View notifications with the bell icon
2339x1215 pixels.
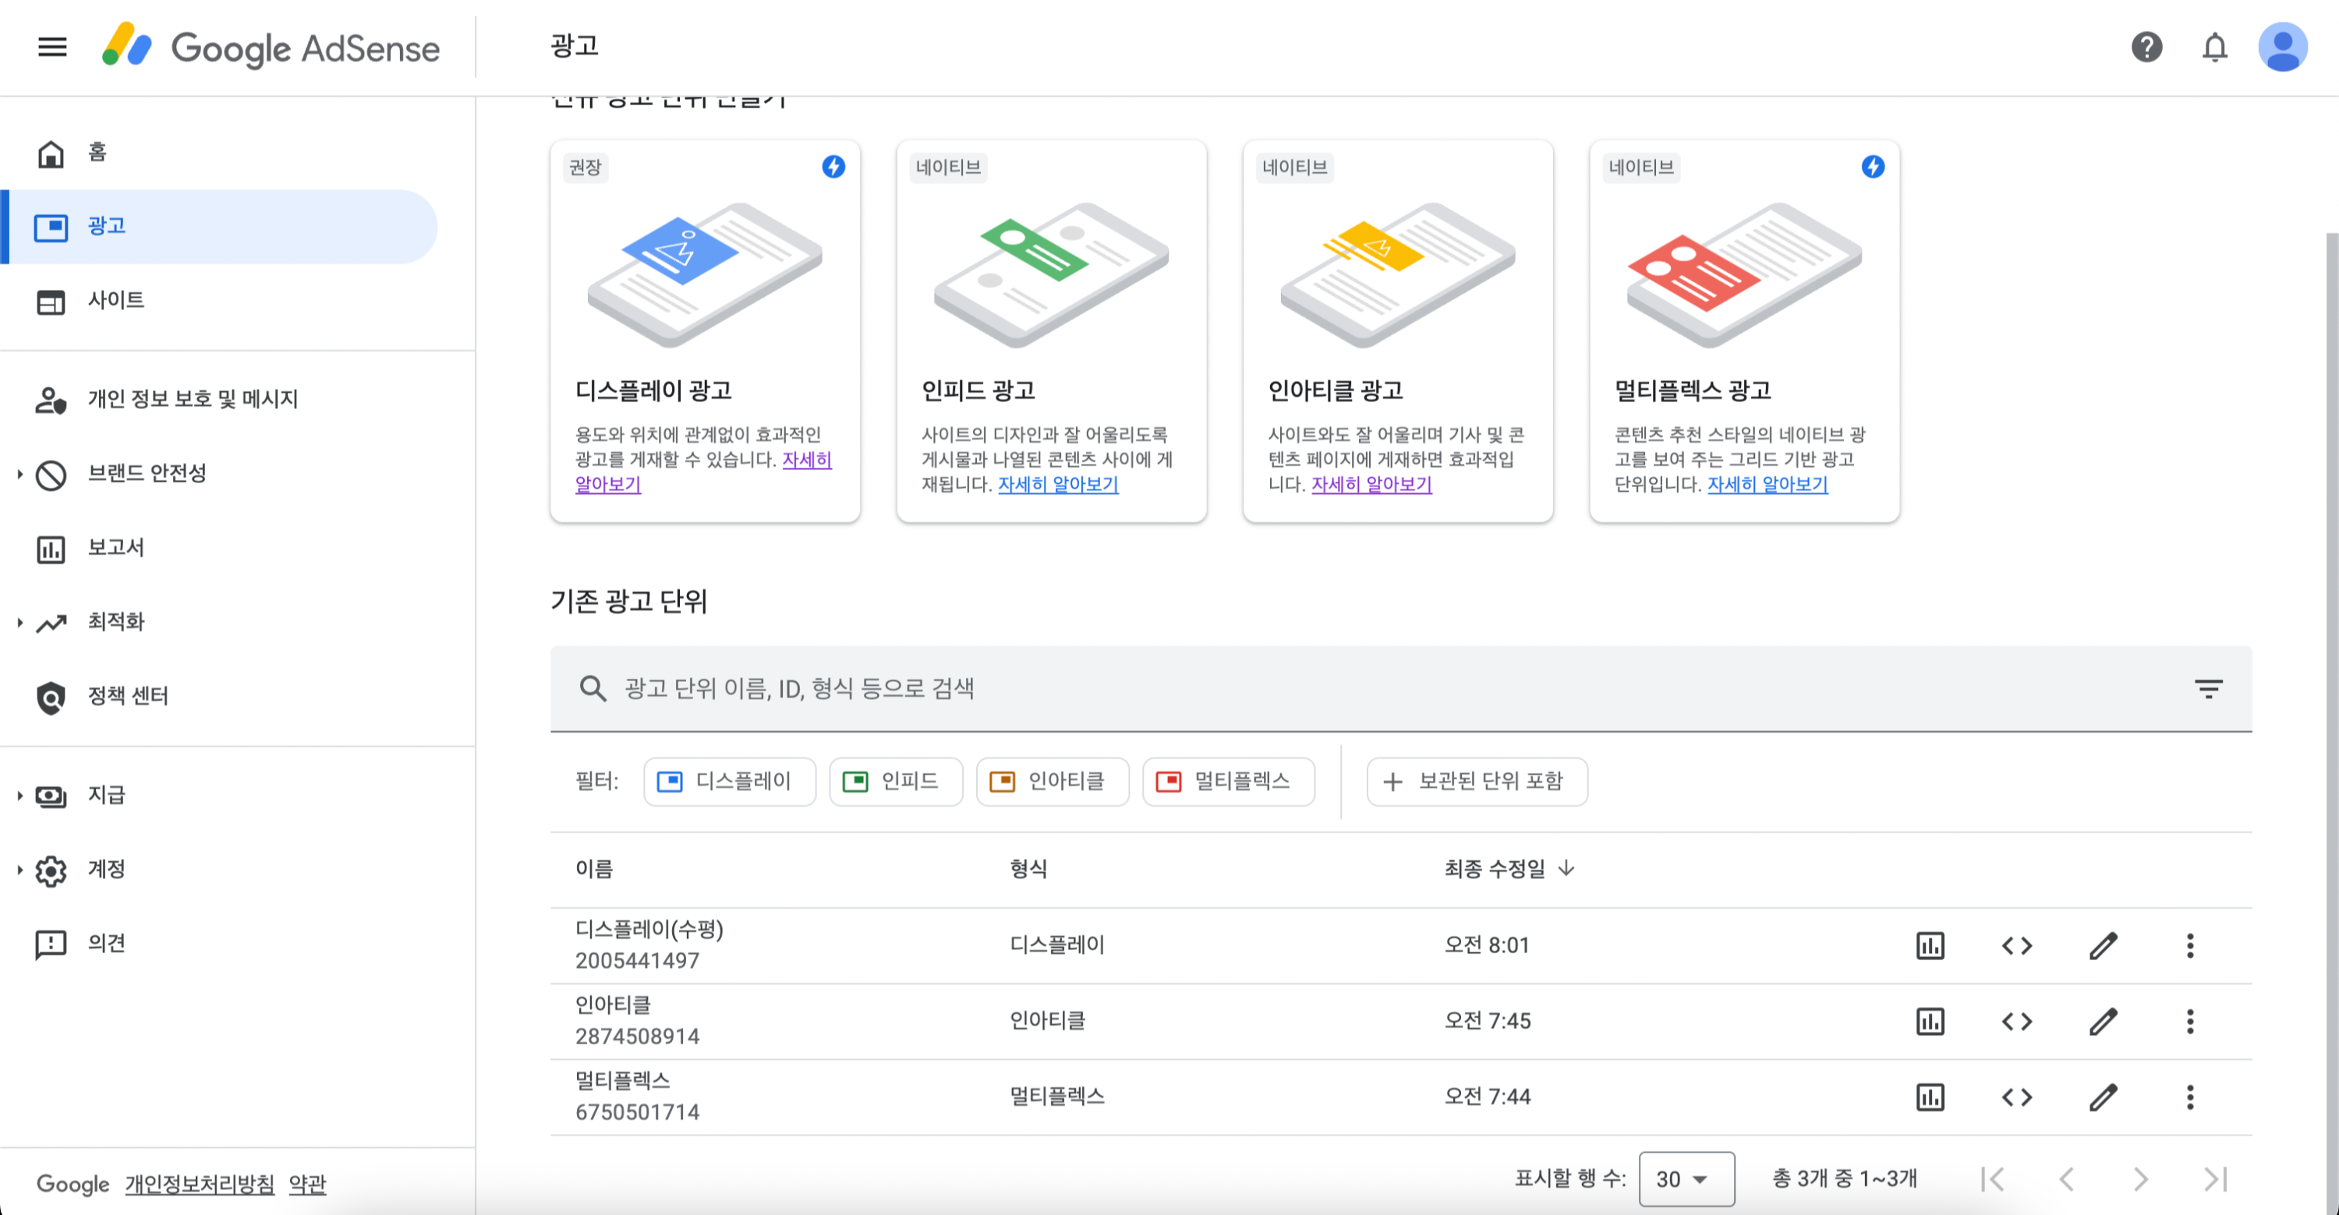2216,48
